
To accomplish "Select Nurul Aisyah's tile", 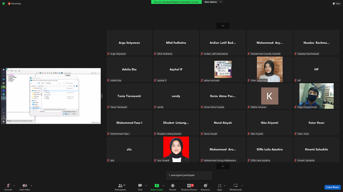I will pyautogui.click(x=223, y=123).
